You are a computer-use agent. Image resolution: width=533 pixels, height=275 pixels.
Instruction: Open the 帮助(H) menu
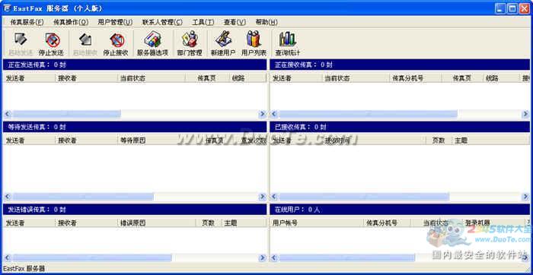pyautogui.click(x=266, y=22)
